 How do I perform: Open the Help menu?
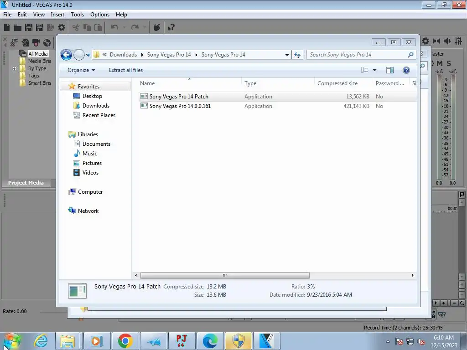point(121,14)
